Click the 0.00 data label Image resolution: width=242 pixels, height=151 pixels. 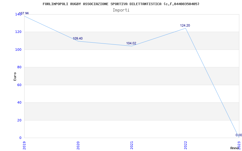click(x=239, y=135)
